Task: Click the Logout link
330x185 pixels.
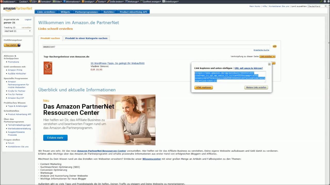Action: coord(28,20)
